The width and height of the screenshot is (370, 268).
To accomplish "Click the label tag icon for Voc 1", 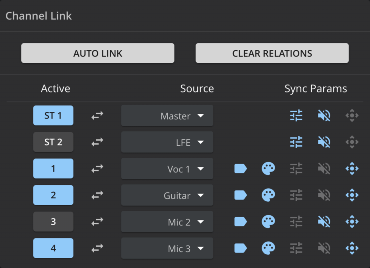I will (x=240, y=168).
